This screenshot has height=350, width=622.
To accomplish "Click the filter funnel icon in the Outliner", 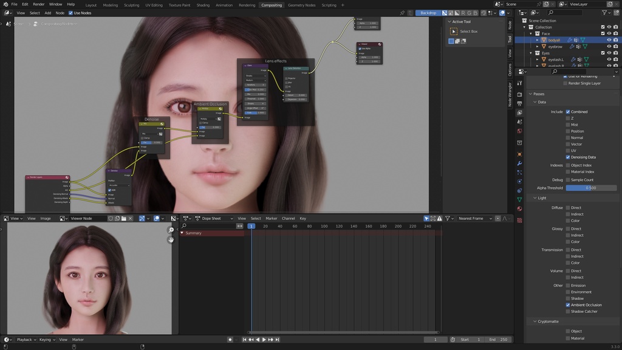I will [x=604, y=12].
